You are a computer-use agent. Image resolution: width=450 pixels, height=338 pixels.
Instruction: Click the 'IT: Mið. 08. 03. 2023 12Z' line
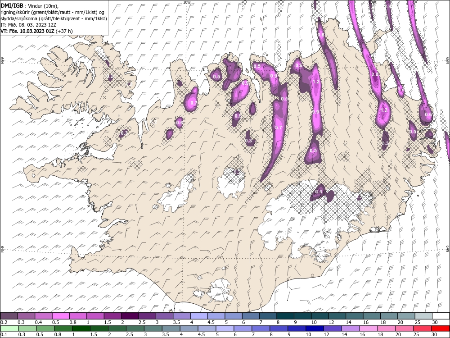pyautogui.click(x=28, y=25)
